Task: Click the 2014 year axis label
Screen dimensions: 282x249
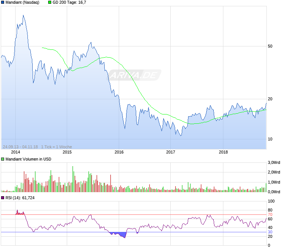Action: [x=16, y=152]
